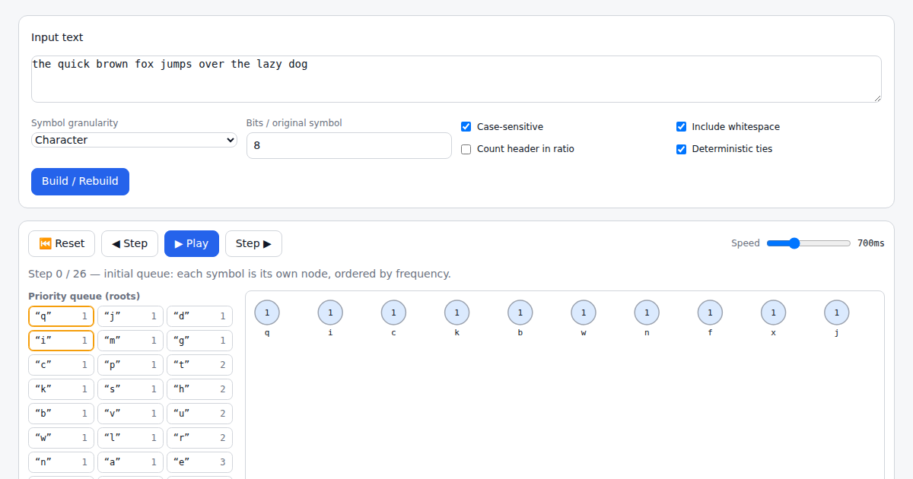
Task: Click the Build / Rebuild button
Action: [x=80, y=182]
